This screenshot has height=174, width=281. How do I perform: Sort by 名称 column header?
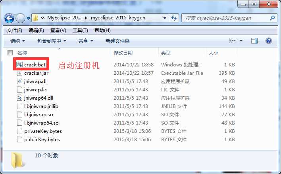pyautogui.click(x=22, y=53)
